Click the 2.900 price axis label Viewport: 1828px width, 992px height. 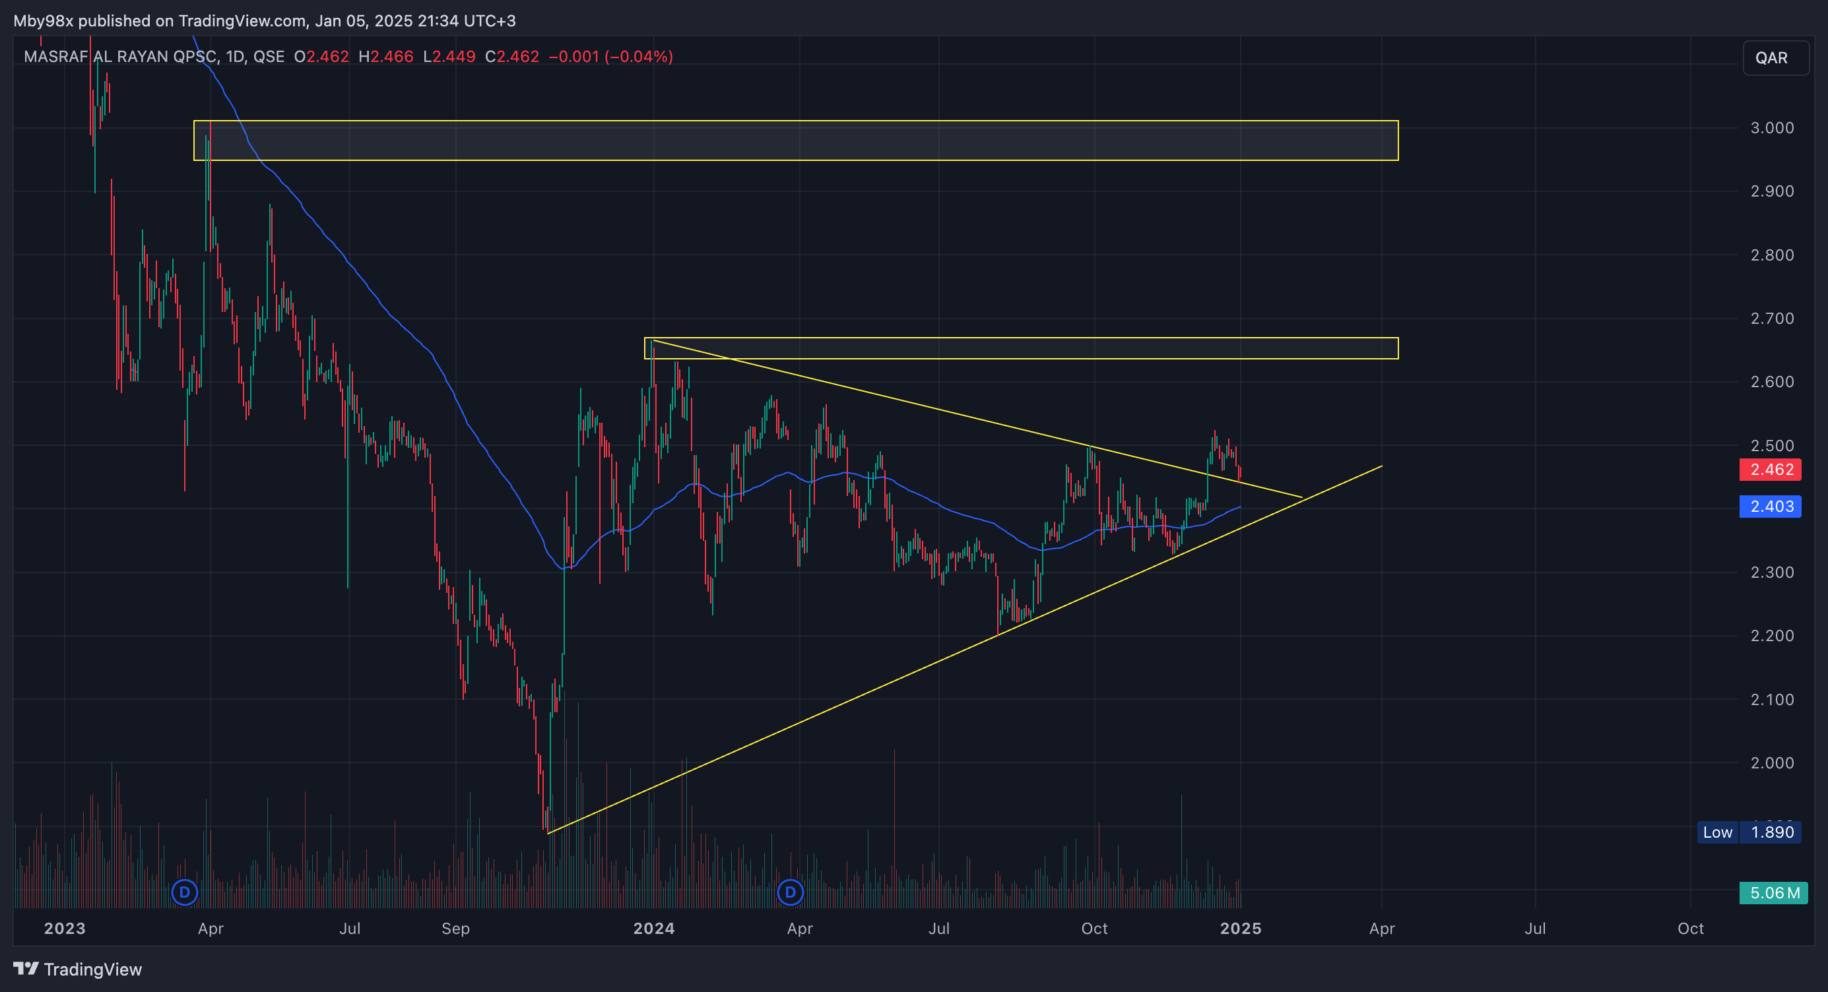1772,191
